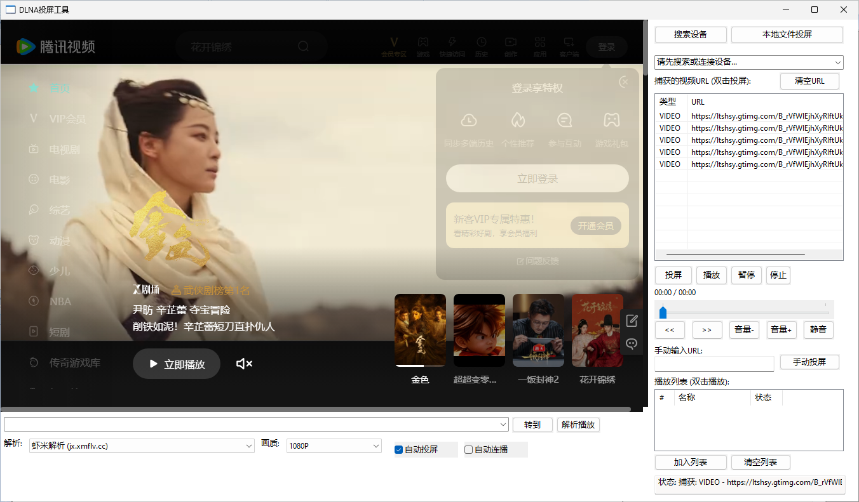Viewport: 859px width, 502px height.
Task: Click the 搜索设备 button
Action: coord(691,34)
